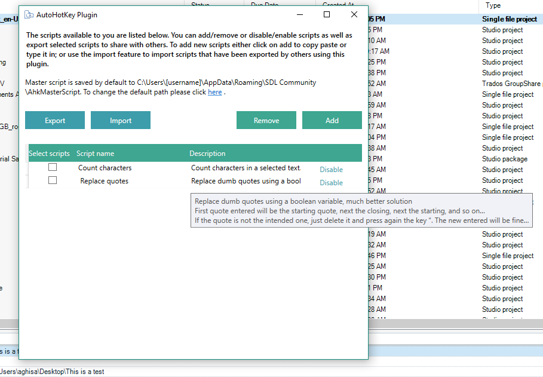Click the Select scripts column header
The image size is (543, 377).
point(49,154)
